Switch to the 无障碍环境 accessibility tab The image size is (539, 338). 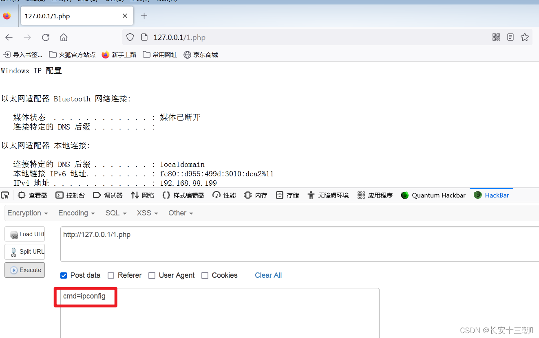(x=328, y=195)
